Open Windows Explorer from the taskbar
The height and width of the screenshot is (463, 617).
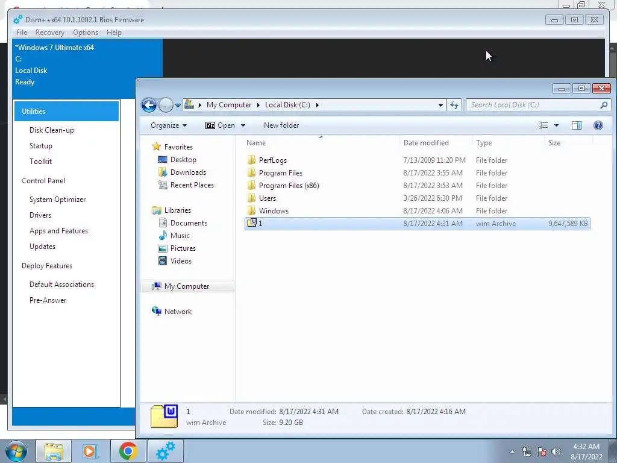54,451
